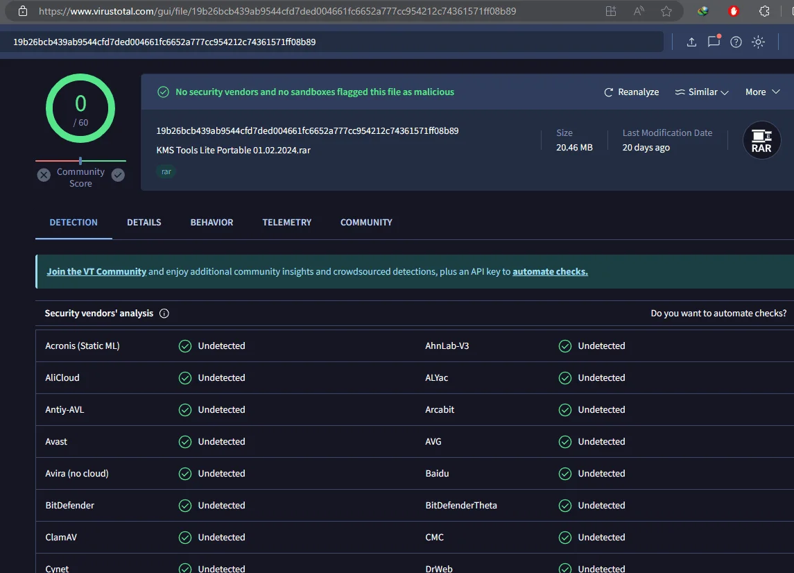
Task: Expand the Similar dropdown
Action: [701, 92]
